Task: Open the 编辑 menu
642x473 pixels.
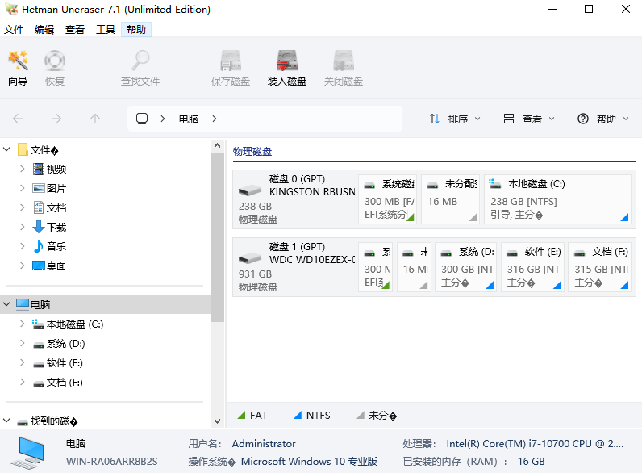Action: (44, 30)
